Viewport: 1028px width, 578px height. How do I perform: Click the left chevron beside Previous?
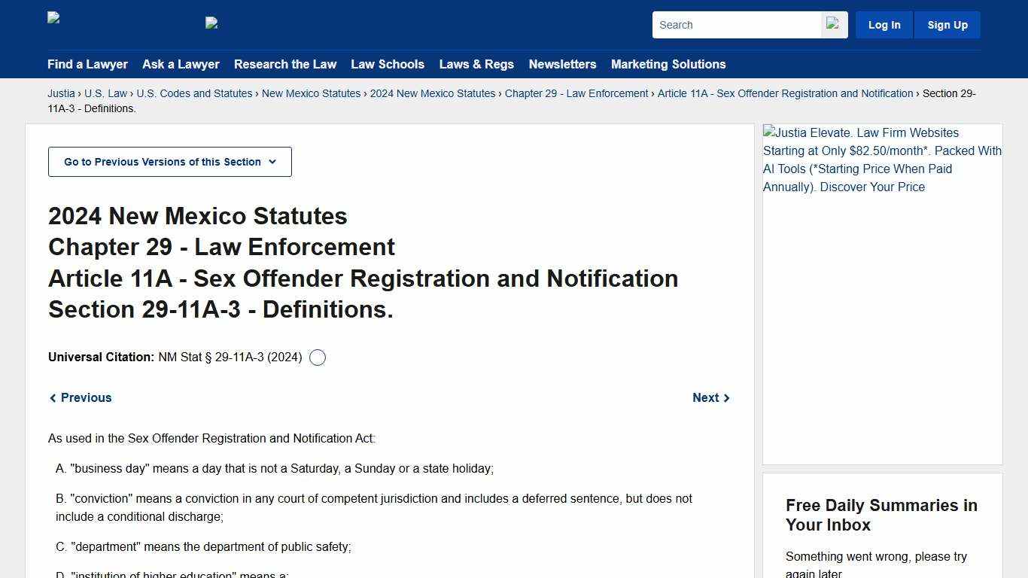coord(53,397)
